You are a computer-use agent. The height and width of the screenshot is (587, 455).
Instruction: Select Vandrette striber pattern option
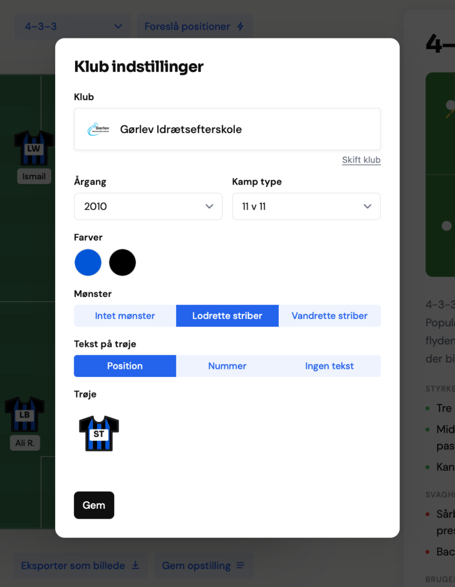pyautogui.click(x=330, y=316)
